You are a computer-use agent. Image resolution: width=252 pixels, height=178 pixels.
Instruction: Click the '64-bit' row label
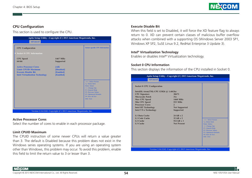pos(20,61)
